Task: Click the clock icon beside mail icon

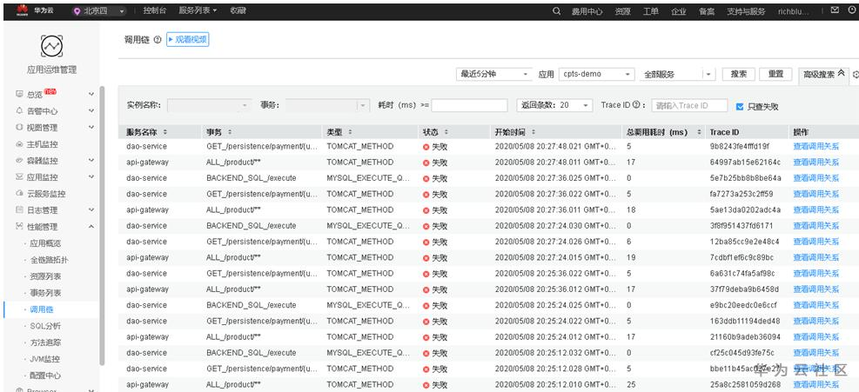Action: coord(851,10)
